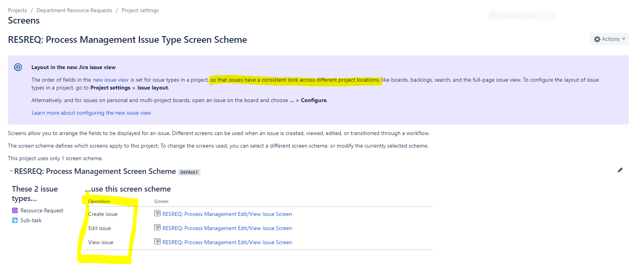Click the pencil edit icon for screen scheme
637x274 pixels.
tap(620, 170)
